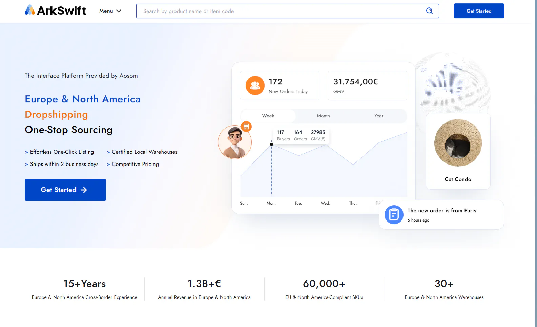Image resolution: width=537 pixels, height=327 pixels.
Task: Click the Monday data point on chart
Action: click(271, 145)
